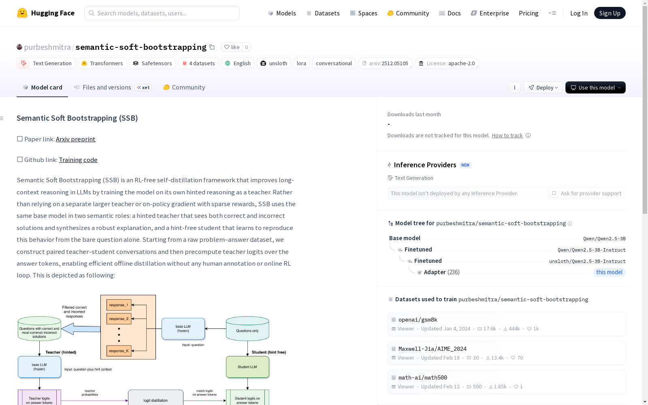Focus the search models input field
Viewport: 648px width, 405px height.
point(162,13)
